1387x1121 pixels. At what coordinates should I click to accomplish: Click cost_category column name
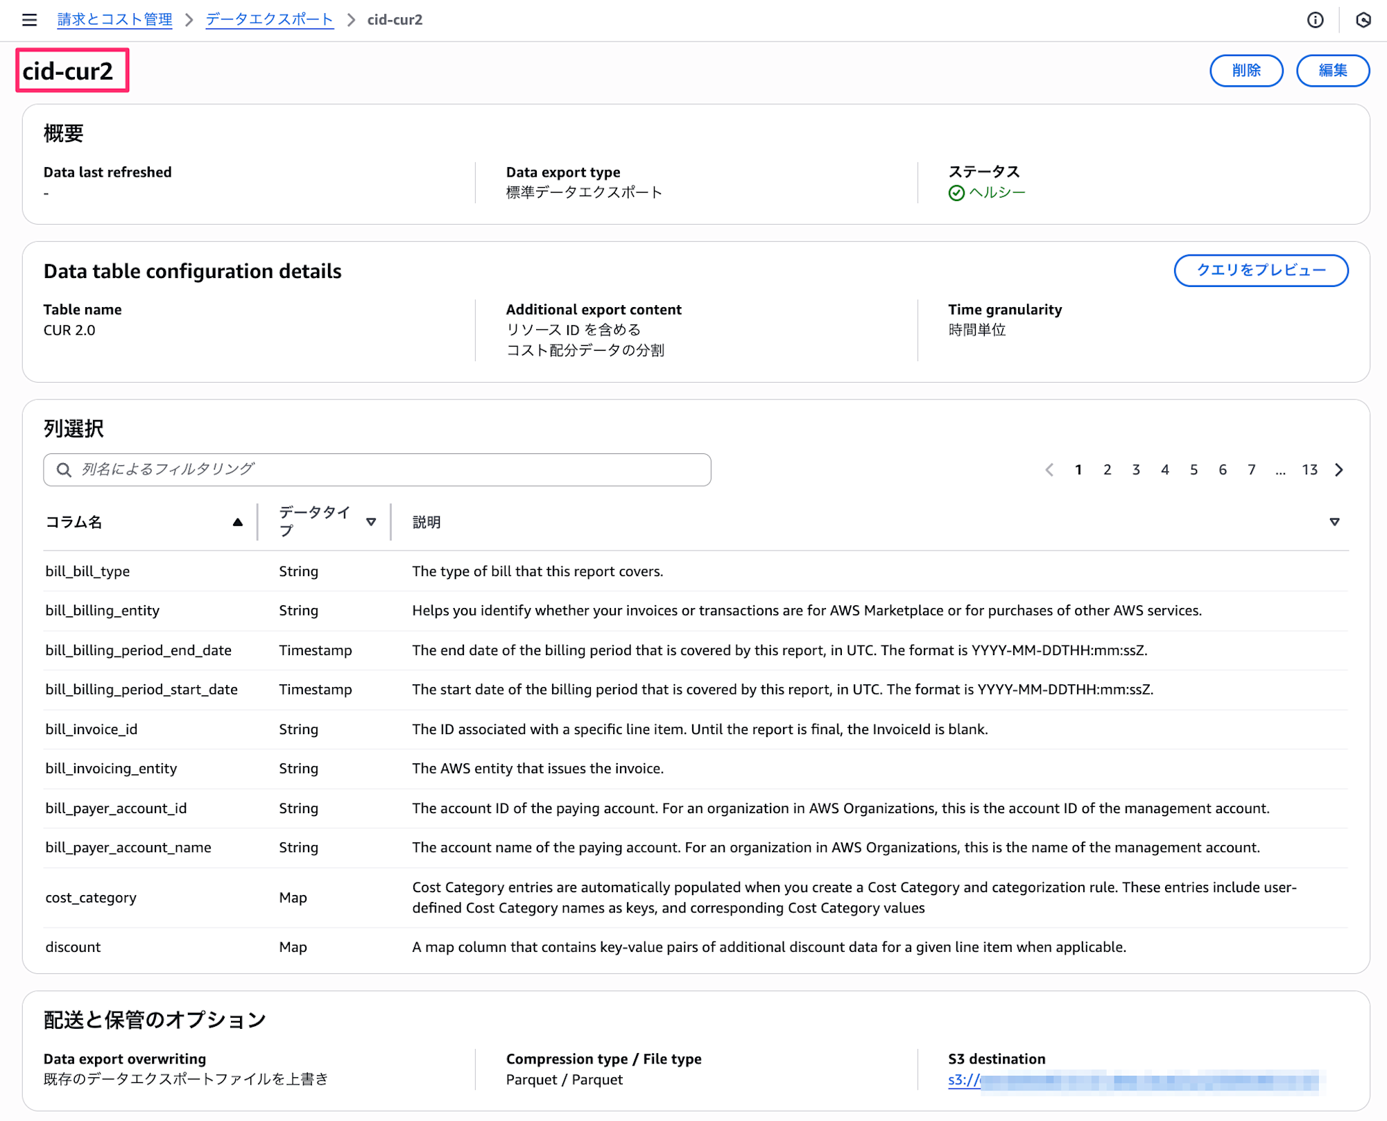tap(91, 898)
